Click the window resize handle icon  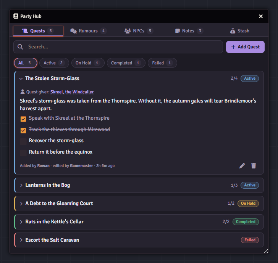click(266, 251)
